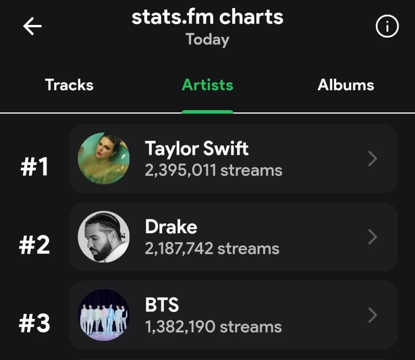Expand Drake's chart entry via chevron

click(x=372, y=237)
